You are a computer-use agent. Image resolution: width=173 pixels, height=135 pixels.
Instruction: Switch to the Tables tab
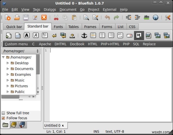(x=74, y=27)
